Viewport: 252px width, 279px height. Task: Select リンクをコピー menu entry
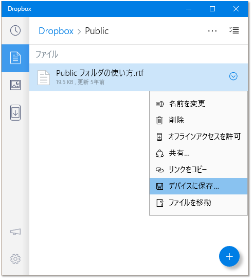pos(199,170)
